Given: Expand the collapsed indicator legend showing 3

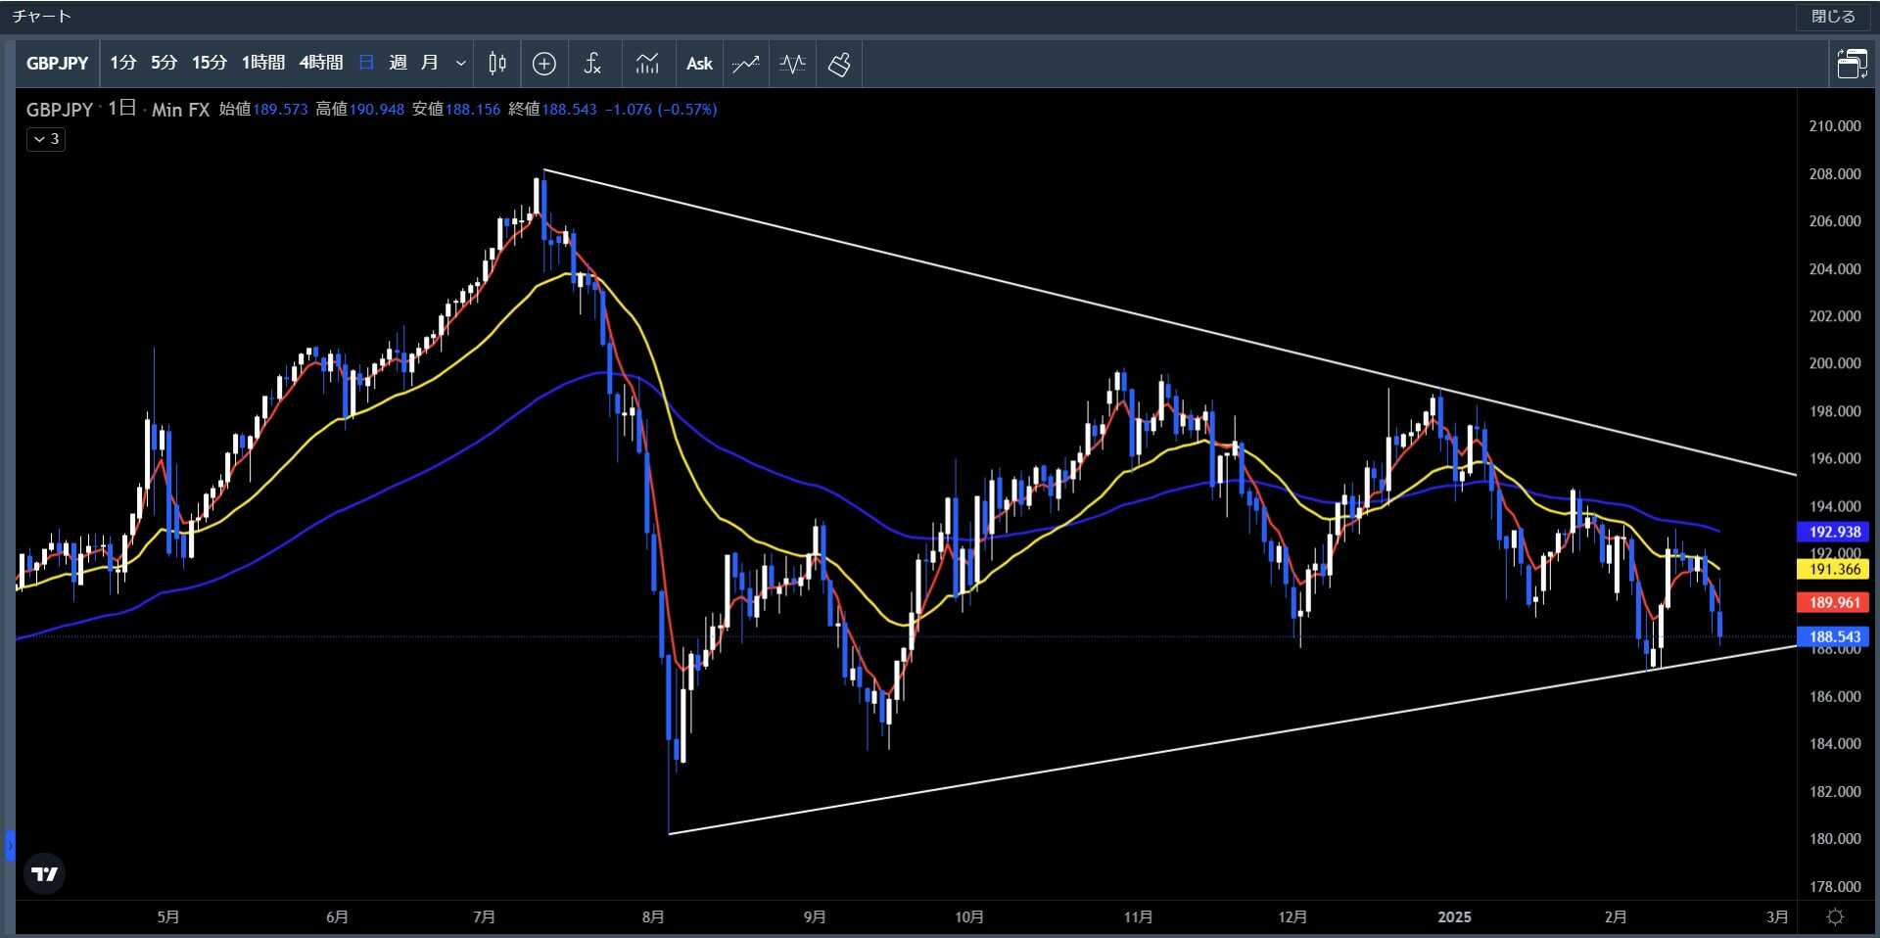Looking at the screenshot, I should 46,139.
